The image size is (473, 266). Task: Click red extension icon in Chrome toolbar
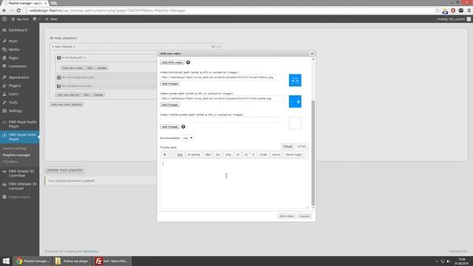coord(453,10)
